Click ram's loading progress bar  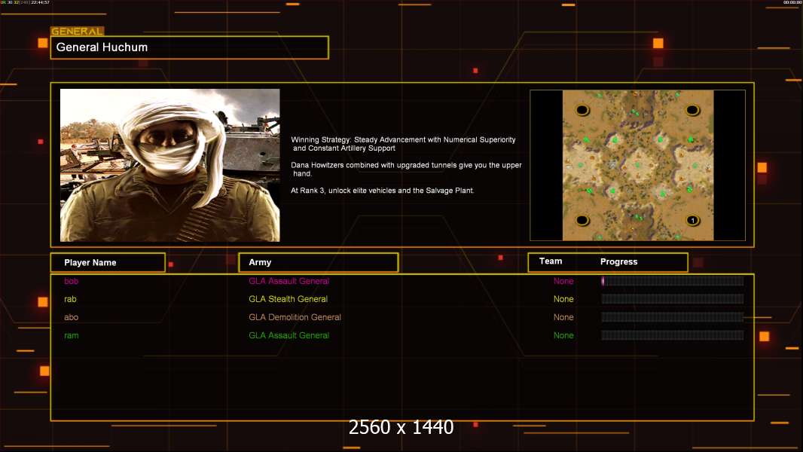coord(672,335)
